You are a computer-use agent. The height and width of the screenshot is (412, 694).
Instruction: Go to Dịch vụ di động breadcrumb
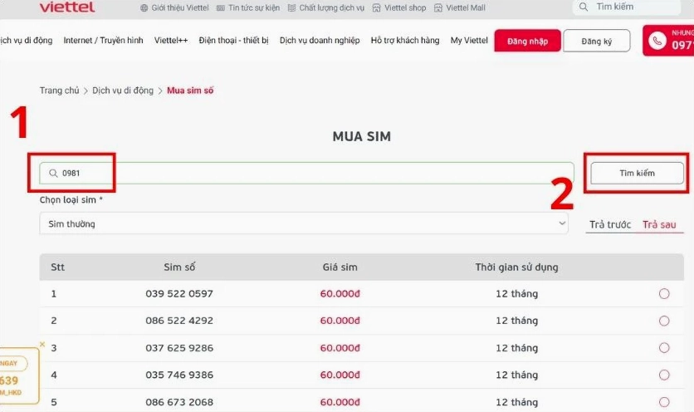tap(123, 91)
